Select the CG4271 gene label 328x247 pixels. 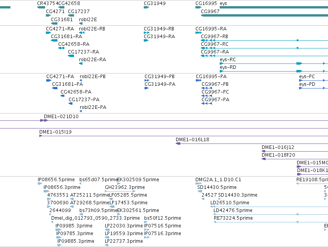55,12
